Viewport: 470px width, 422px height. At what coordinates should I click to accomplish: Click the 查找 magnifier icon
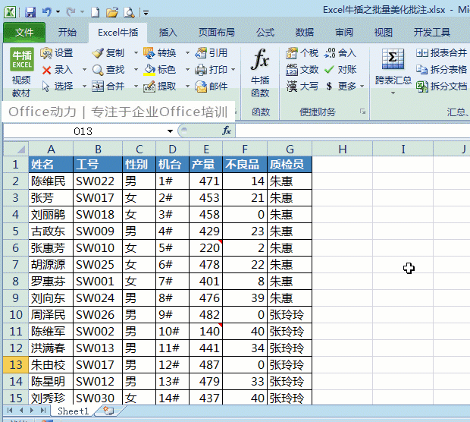click(x=98, y=70)
